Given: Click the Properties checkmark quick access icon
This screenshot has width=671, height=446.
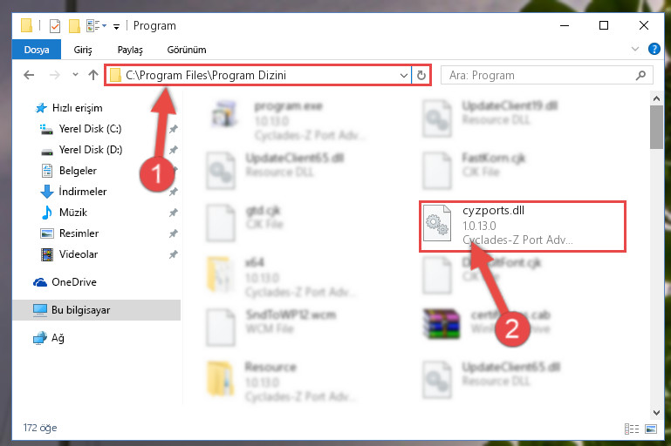Looking at the screenshot, I should (55, 26).
